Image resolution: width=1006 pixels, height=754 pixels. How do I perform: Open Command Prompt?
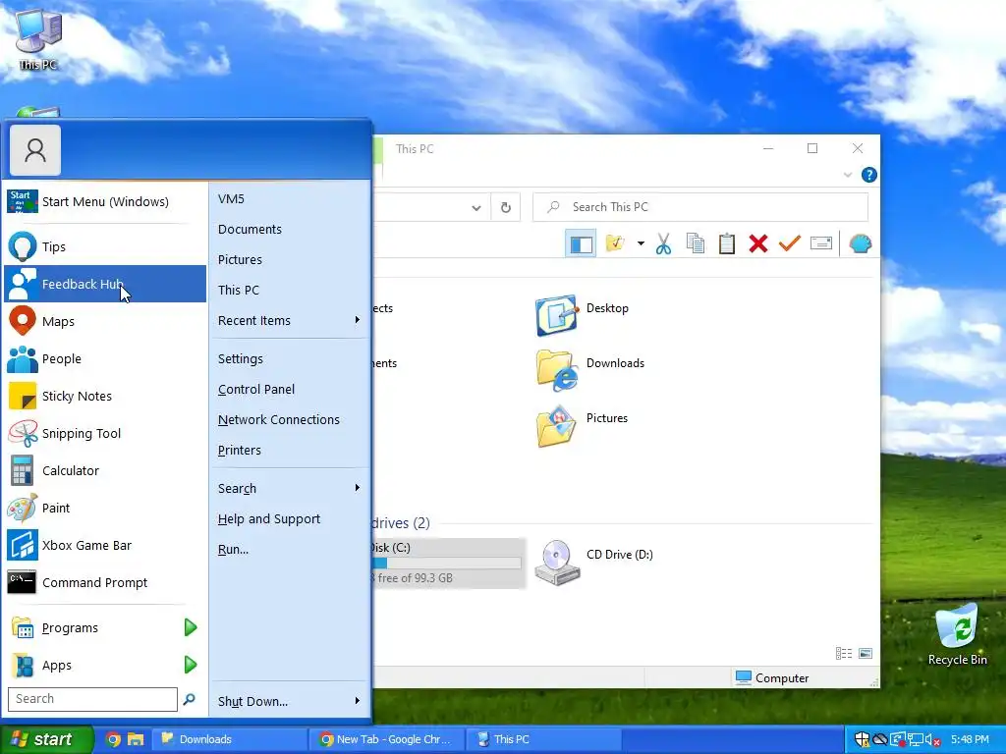coord(105,582)
